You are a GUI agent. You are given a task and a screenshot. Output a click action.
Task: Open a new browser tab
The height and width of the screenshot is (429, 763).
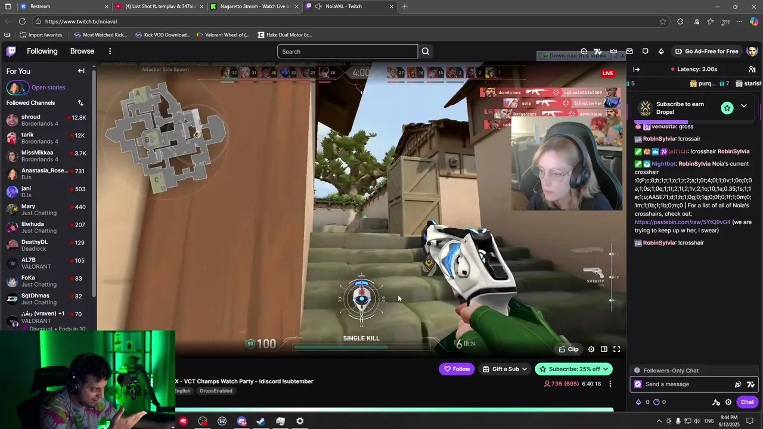point(405,7)
